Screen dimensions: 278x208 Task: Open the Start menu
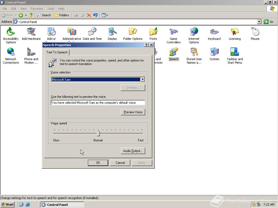[x=7, y=204]
